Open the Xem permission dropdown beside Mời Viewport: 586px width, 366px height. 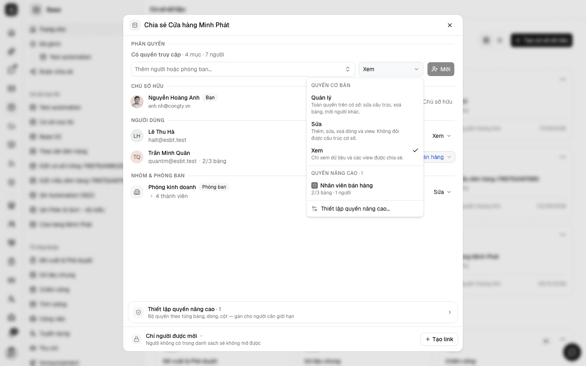(x=391, y=69)
